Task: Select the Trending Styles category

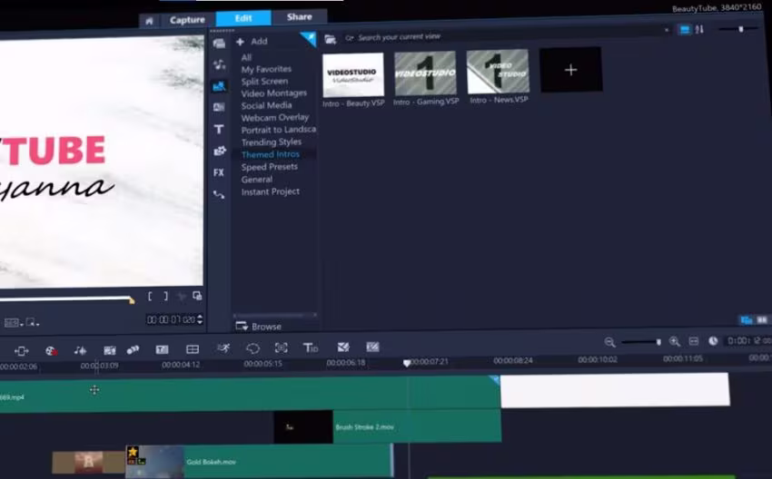Action: point(272,142)
